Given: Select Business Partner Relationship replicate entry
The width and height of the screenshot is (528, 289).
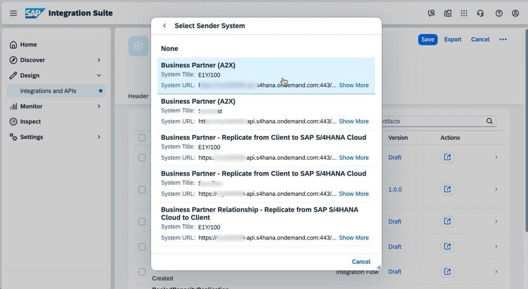Looking at the screenshot, I should (266, 224).
